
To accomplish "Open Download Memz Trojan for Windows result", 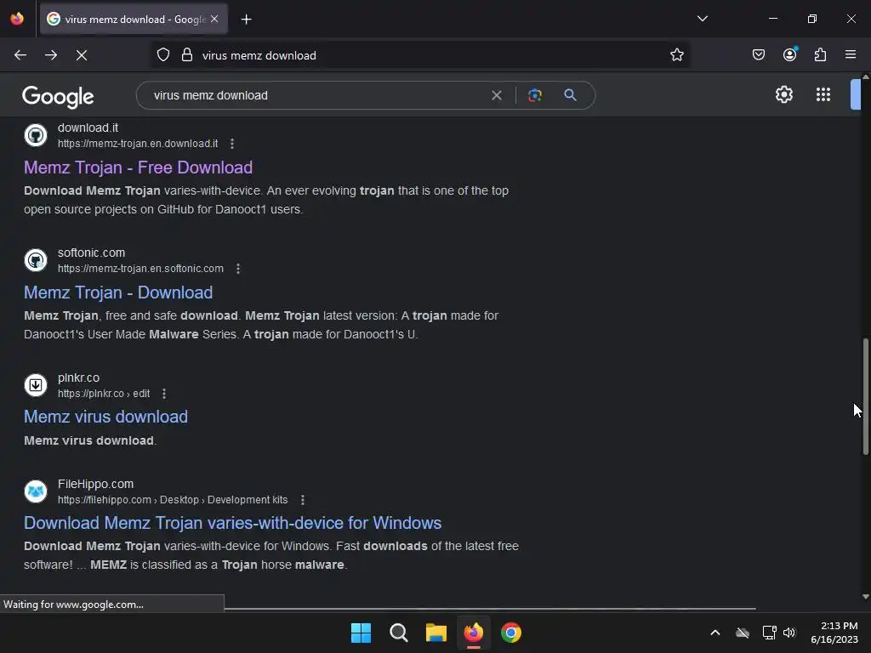I will [233, 523].
